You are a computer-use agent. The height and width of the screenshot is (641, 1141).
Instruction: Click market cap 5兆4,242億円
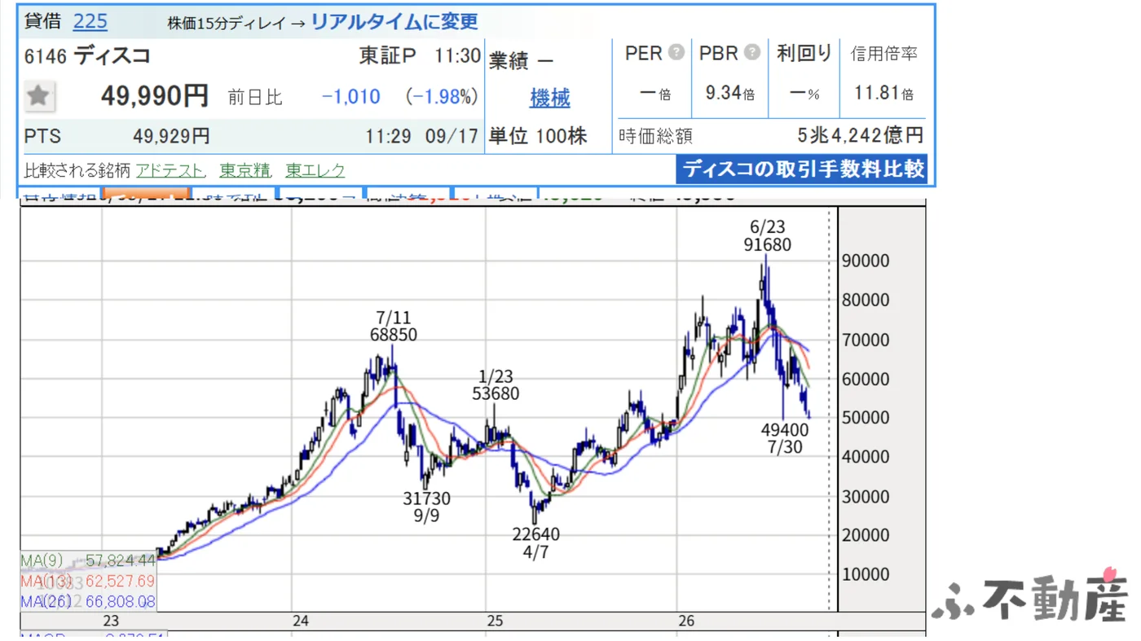coord(861,135)
